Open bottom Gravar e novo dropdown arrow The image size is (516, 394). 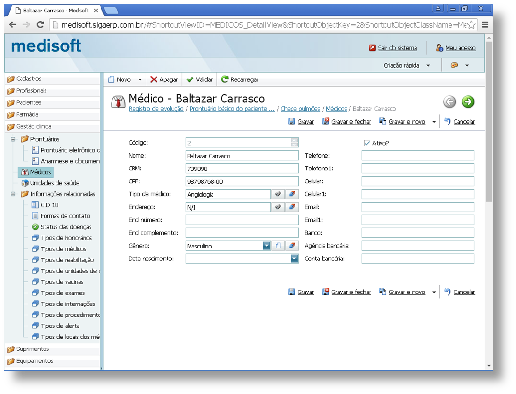434,293
